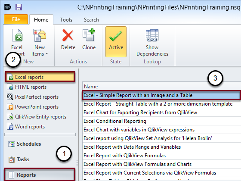241x181 pixels.
Task: Select 'Excel Report with QlikView Formulas and Charts'
Action: click(162, 164)
